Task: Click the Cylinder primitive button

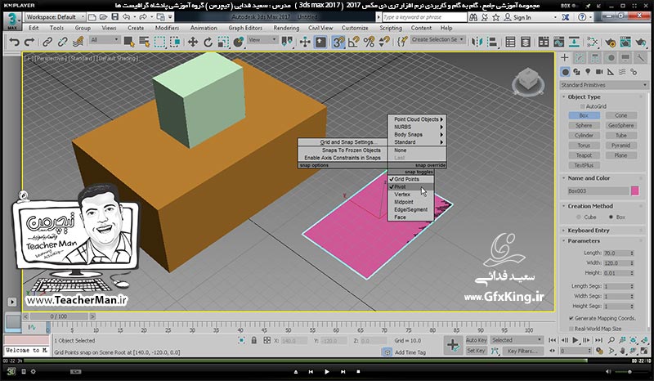Action: coord(584,135)
